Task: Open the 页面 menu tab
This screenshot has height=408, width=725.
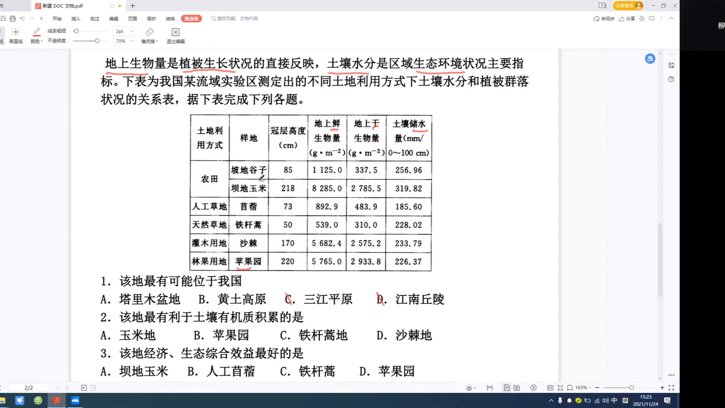Action: [133, 19]
